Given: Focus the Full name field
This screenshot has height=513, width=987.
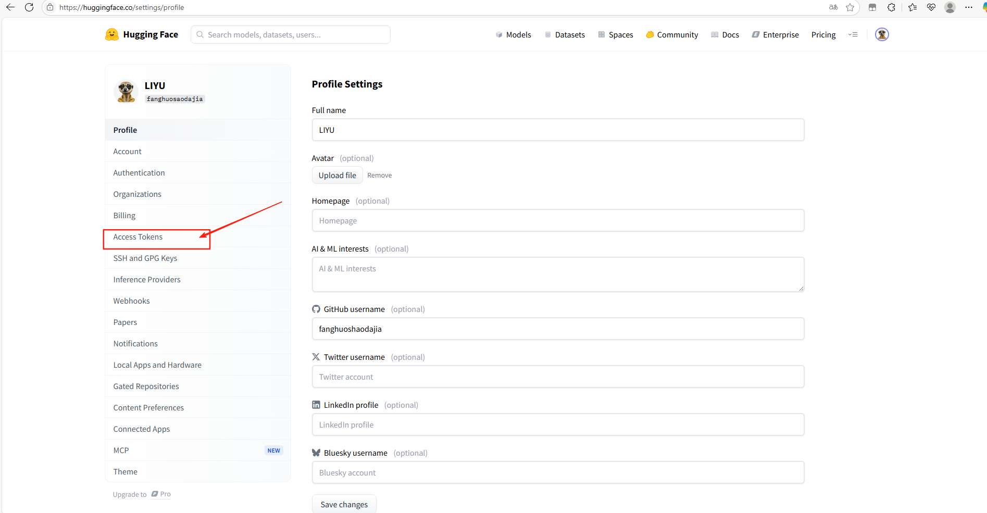Looking at the screenshot, I should 558,130.
